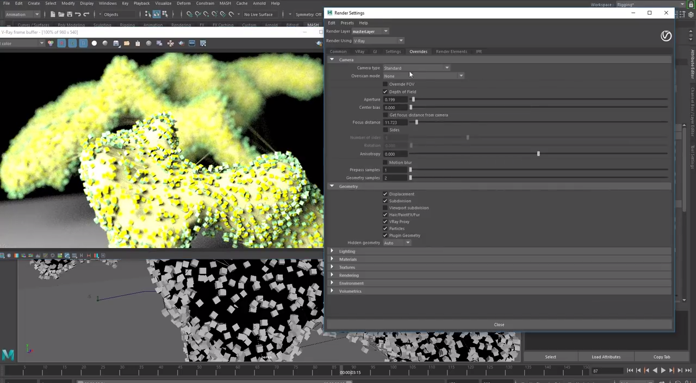Open the Presets menu in Render Settings
This screenshot has width=696, height=383.
click(x=347, y=23)
